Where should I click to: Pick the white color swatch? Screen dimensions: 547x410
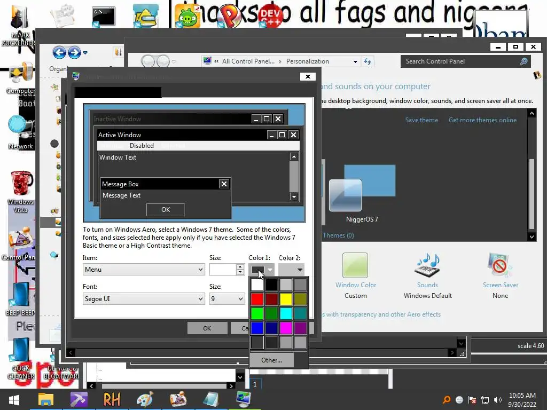click(x=257, y=285)
